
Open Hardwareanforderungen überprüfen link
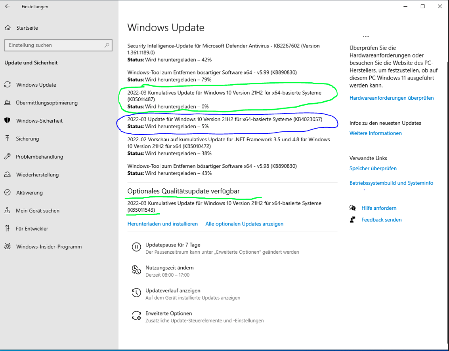click(x=392, y=98)
